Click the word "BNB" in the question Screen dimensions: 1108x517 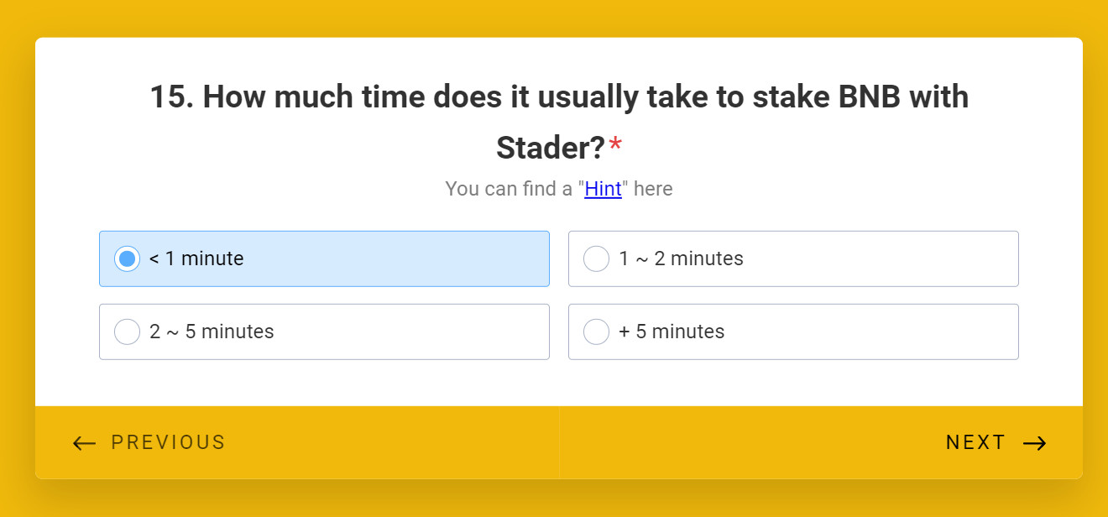[869, 97]
